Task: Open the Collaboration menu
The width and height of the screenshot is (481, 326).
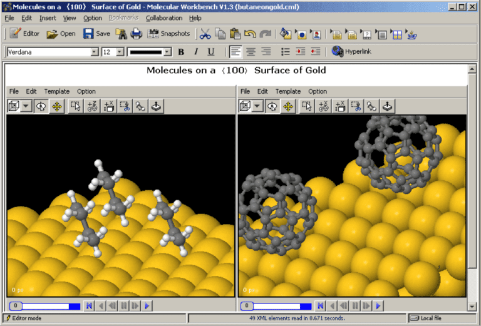Action: pos(164,18)
